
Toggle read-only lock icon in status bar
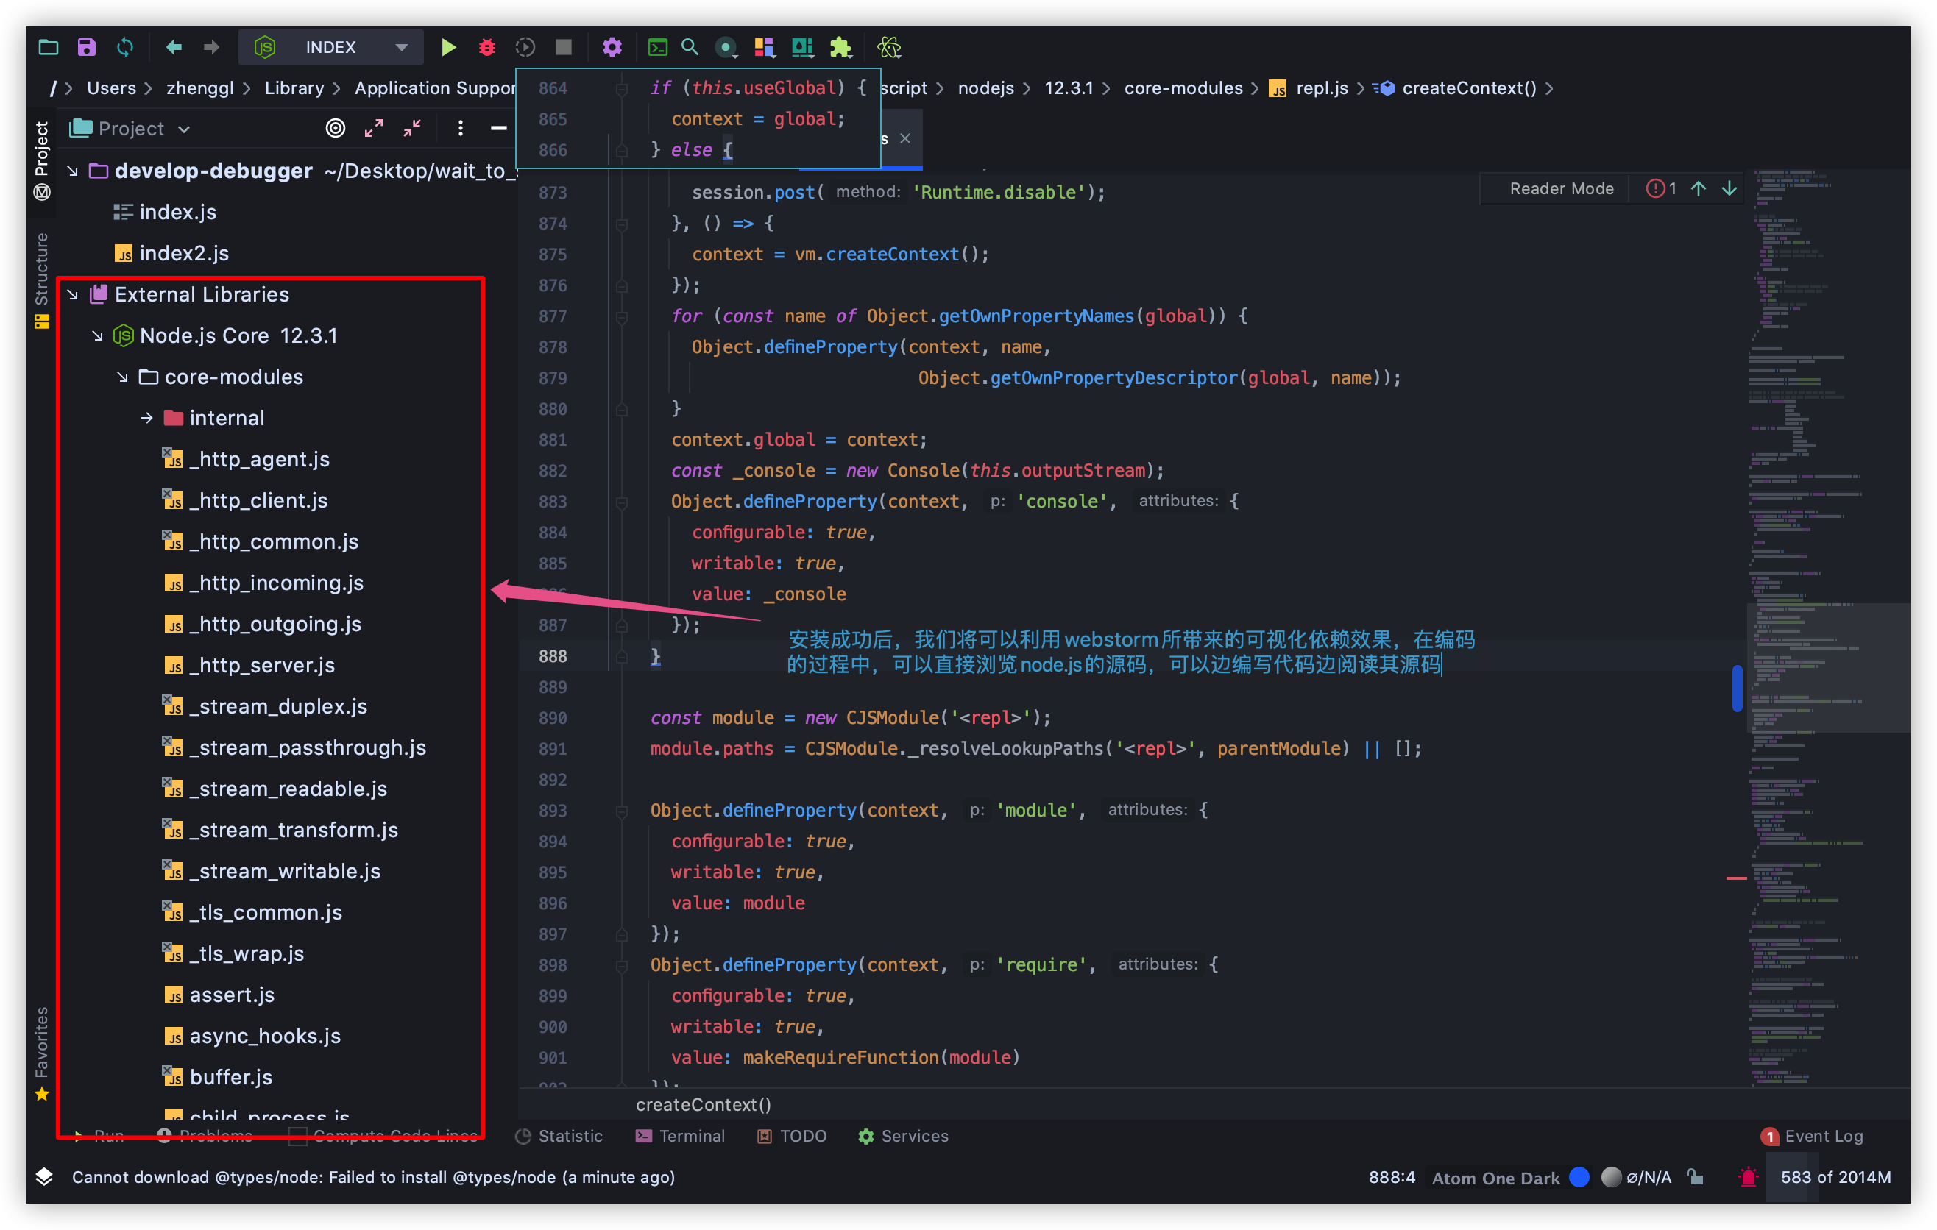1696,1178
